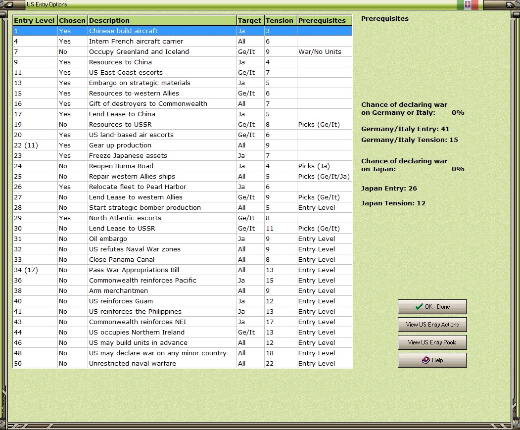Select Lend Lease to western Allies
The height and width of the screenshot is (430, 520).
click(x=182, y=197)
